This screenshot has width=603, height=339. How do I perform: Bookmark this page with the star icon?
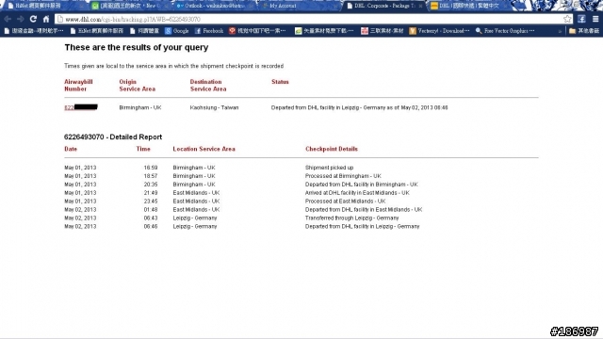[x=567, y=19]
